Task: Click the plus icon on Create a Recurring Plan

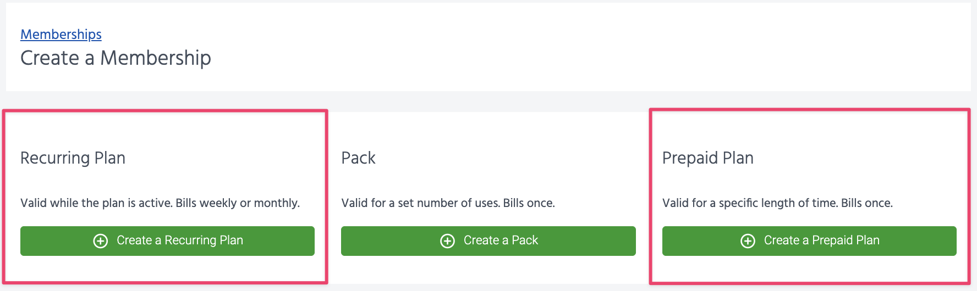Action: pyautogui.click(x=101, y=241)
